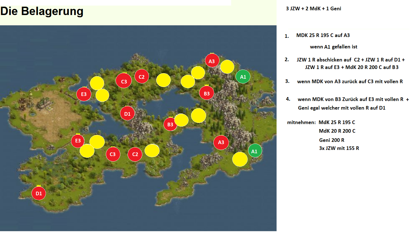Select the 'Geni 200 R' entry under mitnehmen

pos(331,140)
